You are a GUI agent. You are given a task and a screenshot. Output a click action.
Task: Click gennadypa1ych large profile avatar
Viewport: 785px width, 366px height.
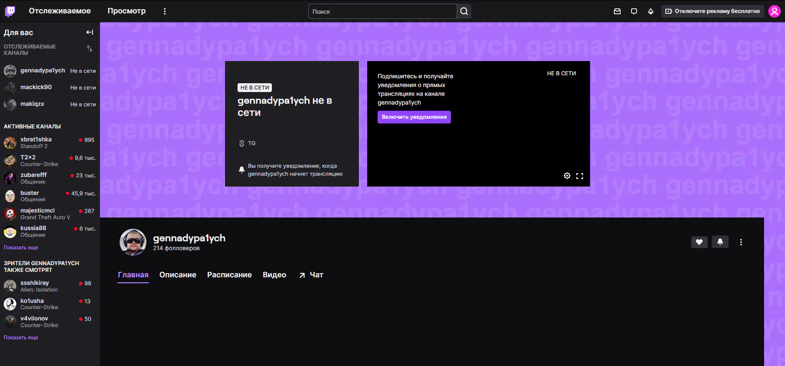coord(133,242)
